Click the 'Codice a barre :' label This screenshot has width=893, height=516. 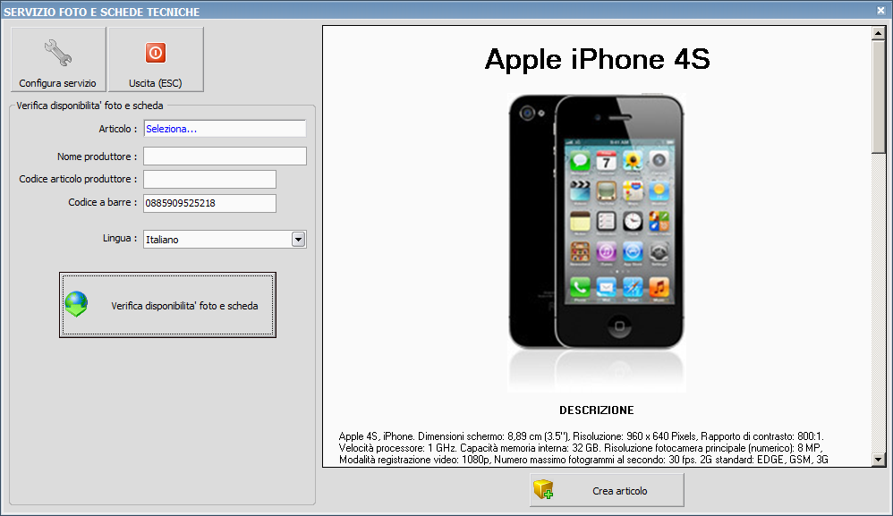(x=103, y=202)
